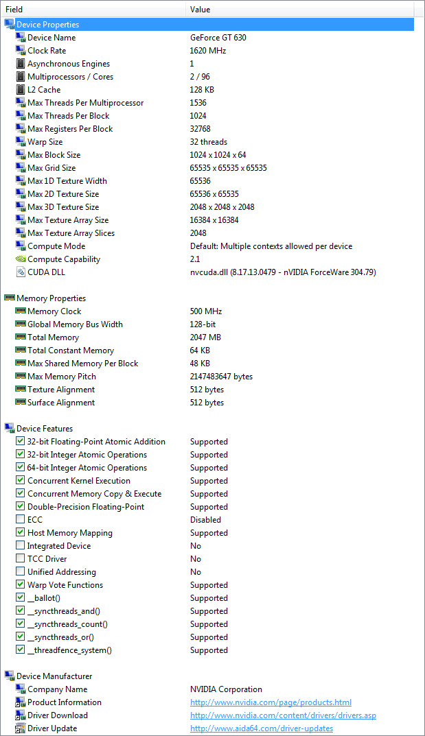The image size is (425, 736).
Task: Click the Integrated Device checkbox
Action: click(20, 545)
